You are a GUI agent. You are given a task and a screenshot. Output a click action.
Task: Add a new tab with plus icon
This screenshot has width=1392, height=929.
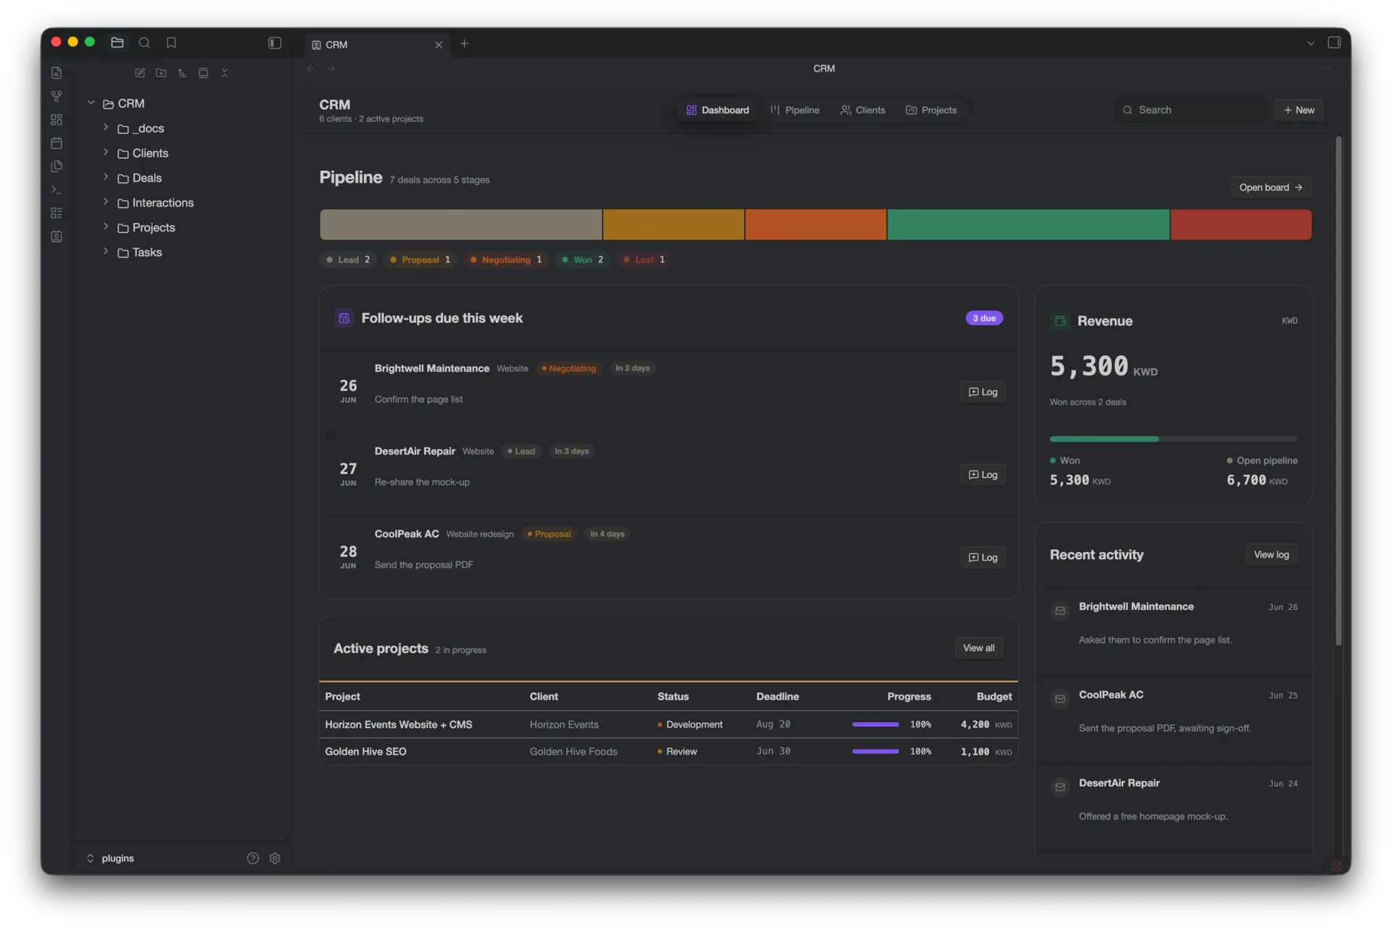click(464, 44)
